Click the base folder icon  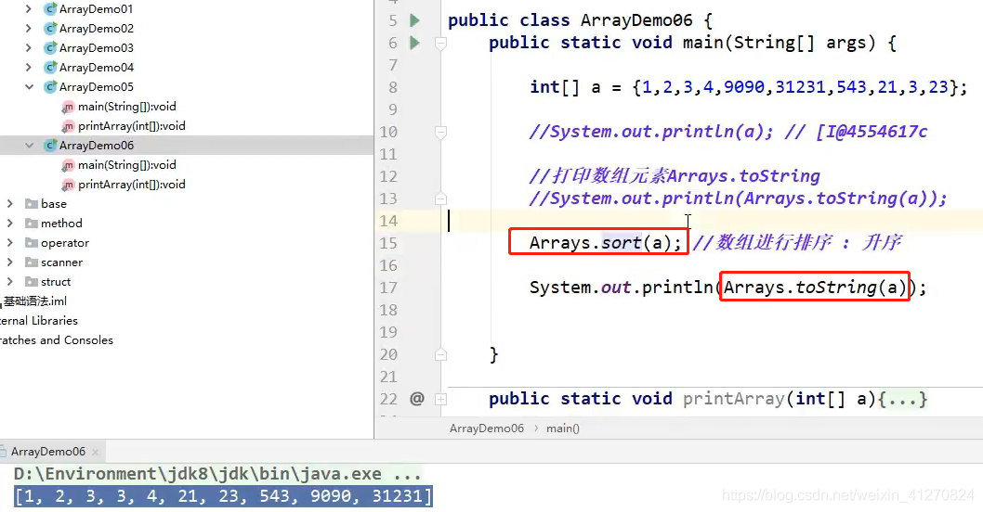(32, 204)
